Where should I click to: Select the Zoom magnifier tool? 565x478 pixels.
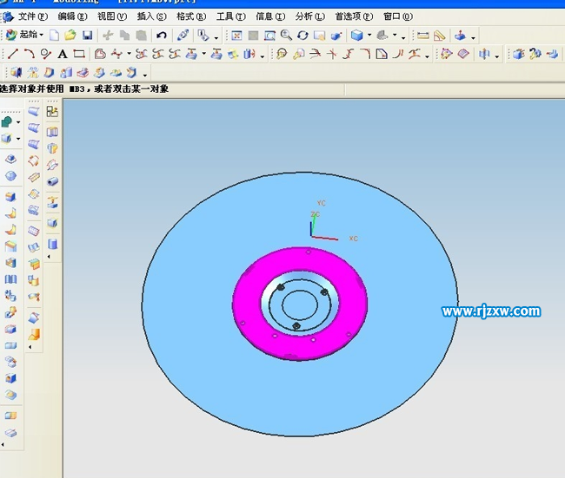click(x=286, y=36)
